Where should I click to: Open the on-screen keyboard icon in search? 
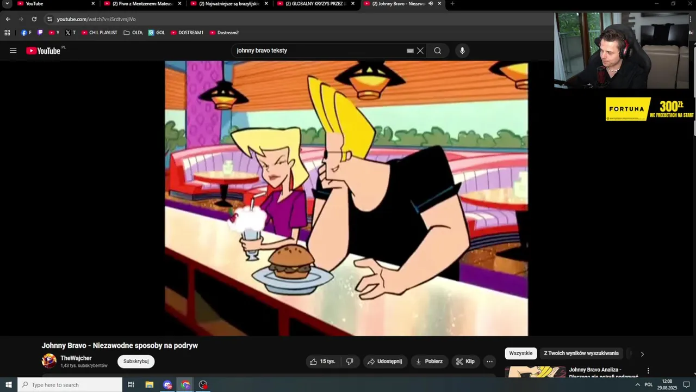click(410, 51)
